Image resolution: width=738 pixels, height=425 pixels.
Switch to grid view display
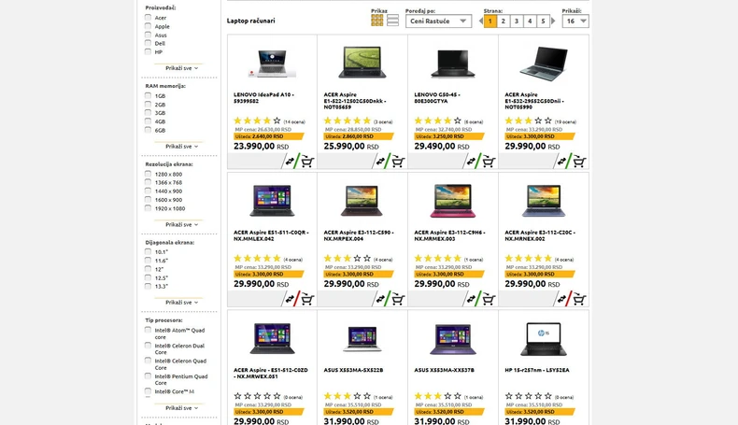(x=377, y=21)
